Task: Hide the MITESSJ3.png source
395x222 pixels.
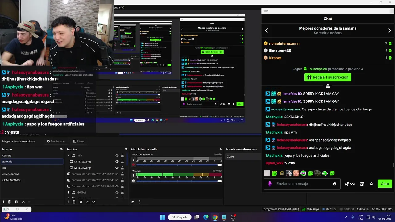Action: pyautogui.click(x=117, y=162)
